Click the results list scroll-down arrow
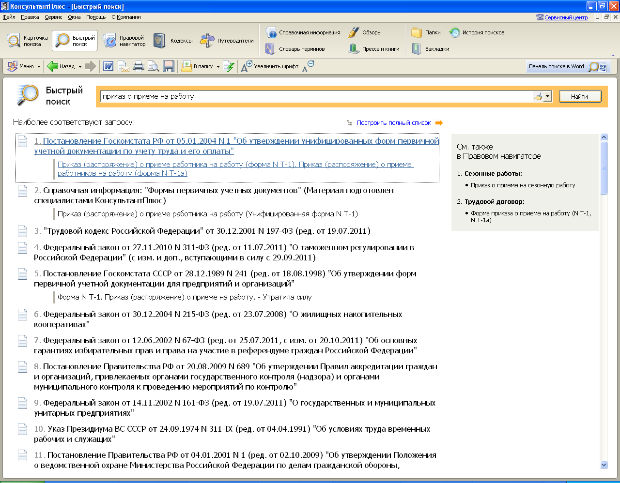The width and height of the screenshot is (620, 483). pos(604,465)
